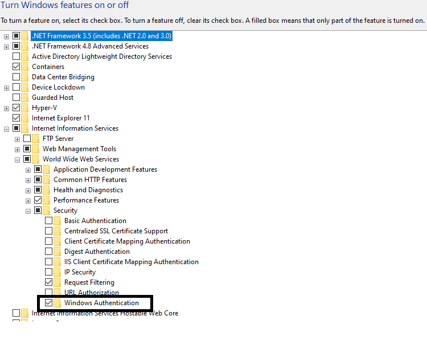The image size is (427, 340).
Task: Click the World Wide Web Services folder icon
Action: [35, 159]
